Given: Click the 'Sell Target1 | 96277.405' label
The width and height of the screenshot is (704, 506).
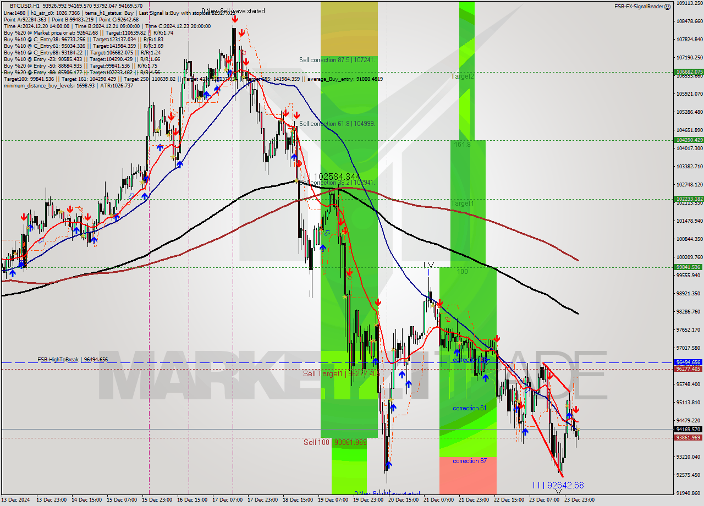Looking at the screenshot, I should (x=341, y=373).
